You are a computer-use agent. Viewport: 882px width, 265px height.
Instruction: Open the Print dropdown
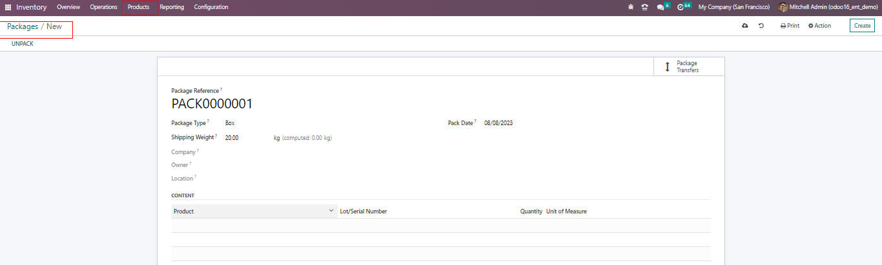[x=790, y=26]
